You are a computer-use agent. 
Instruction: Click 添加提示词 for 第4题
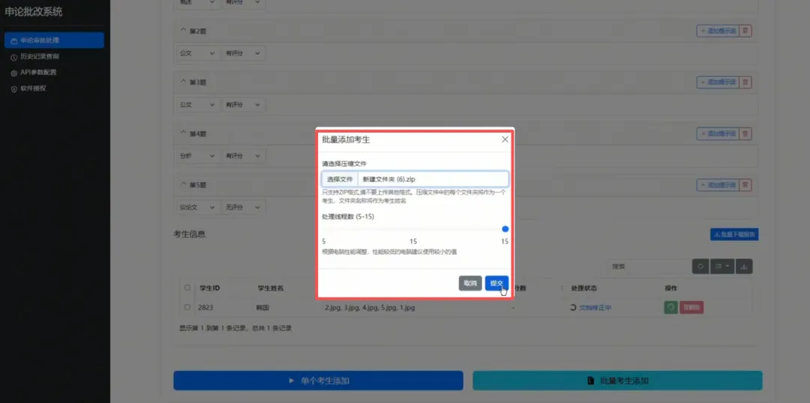point(717,133)
